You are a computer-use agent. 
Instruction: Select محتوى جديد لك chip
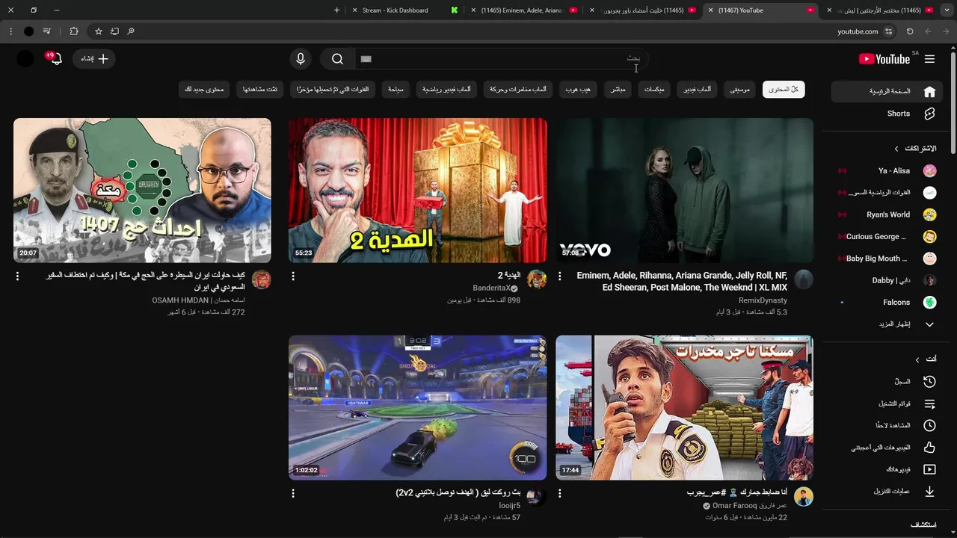pyautogui.click(x=204, y=90)
